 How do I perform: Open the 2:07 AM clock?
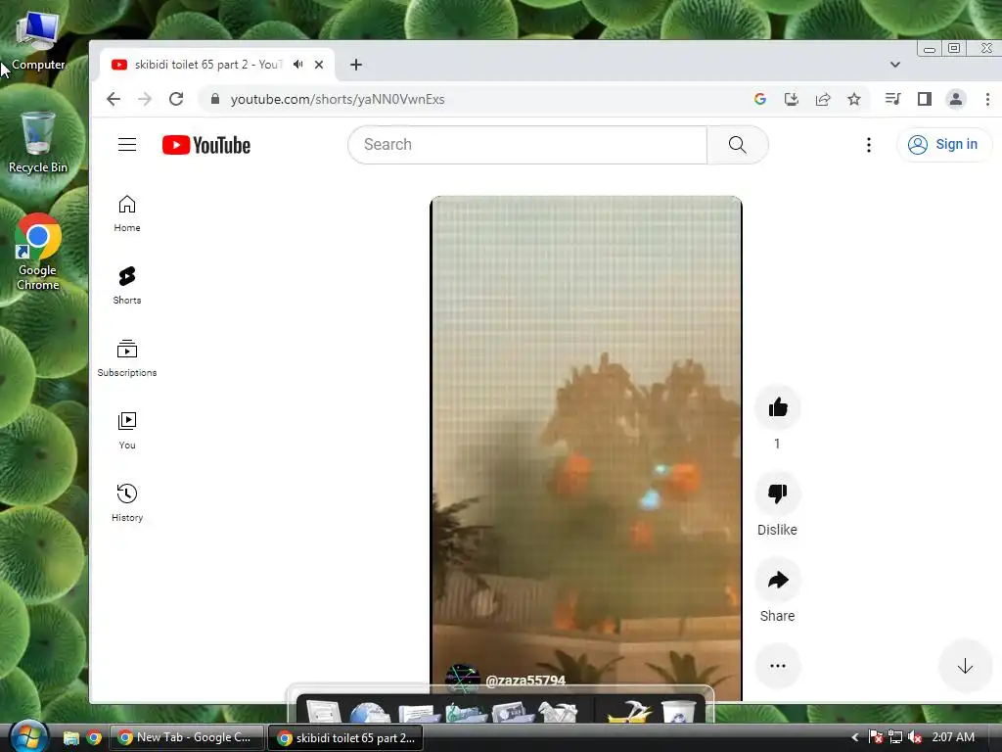click(x=953, y=737)
